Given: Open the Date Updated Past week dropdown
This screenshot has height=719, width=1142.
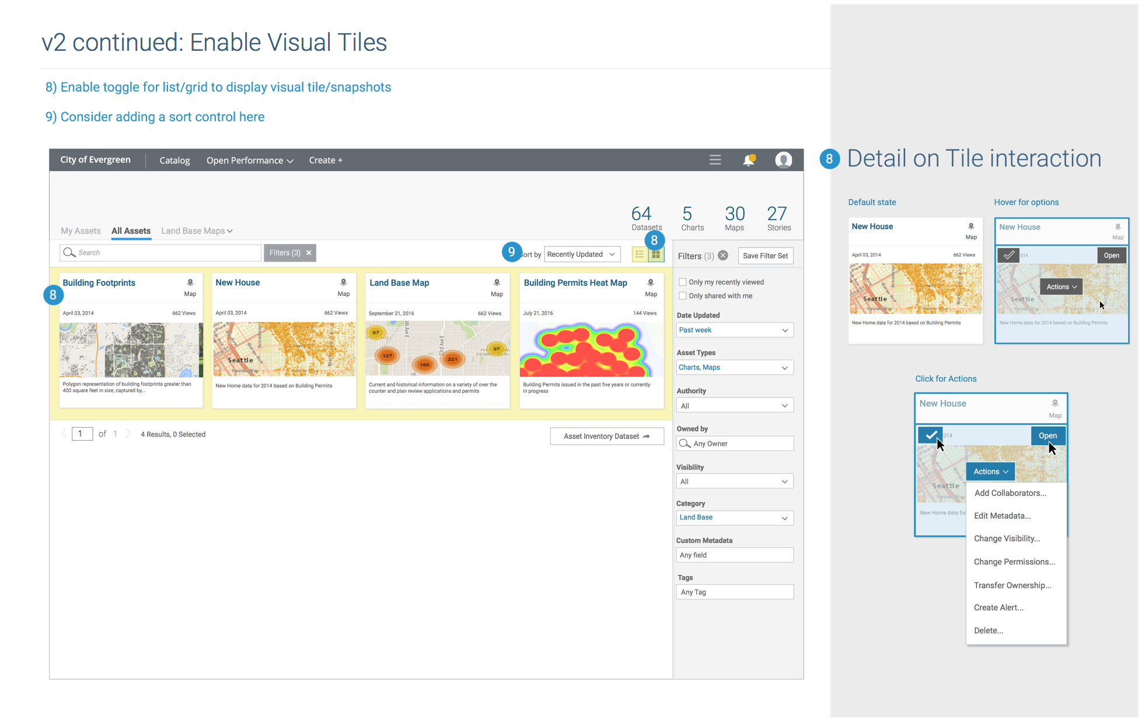Looking at the screenshot, I should [x=734, y=330].
